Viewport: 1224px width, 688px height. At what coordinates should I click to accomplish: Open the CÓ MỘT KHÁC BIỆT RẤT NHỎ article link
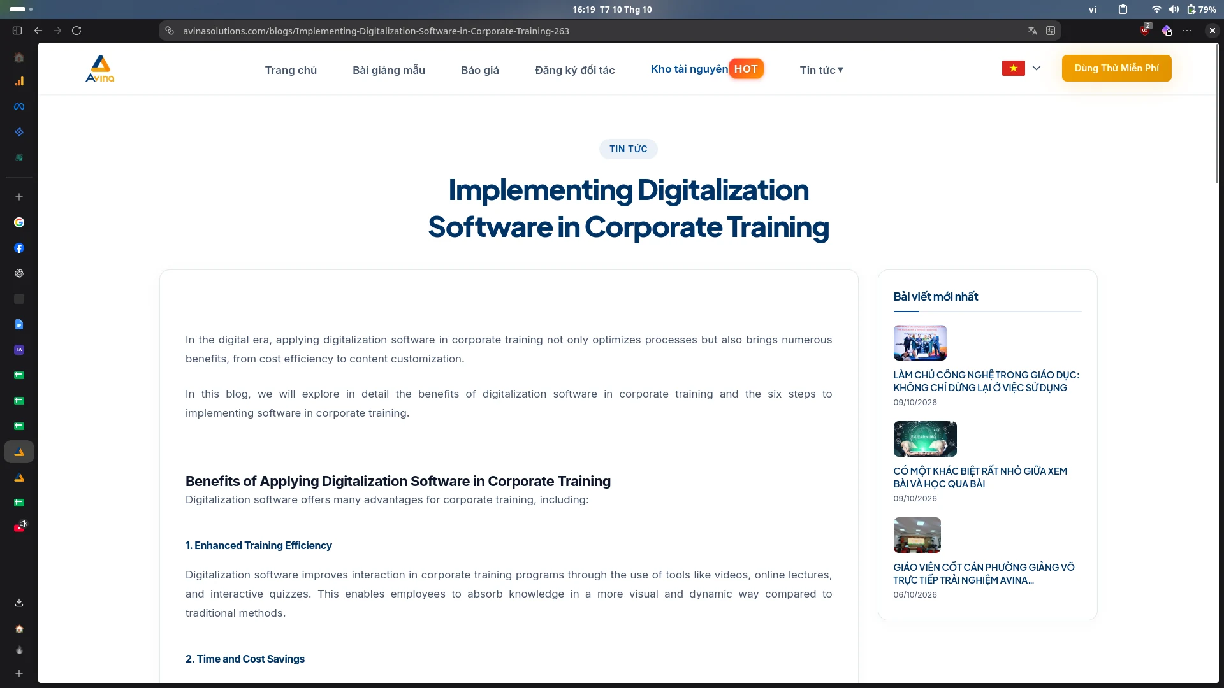[x=980, y=477]
